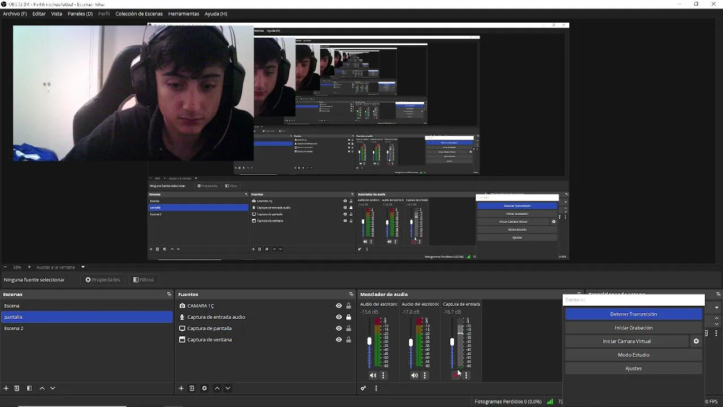Viewport: 723px width, 407px height.
Task: Lock the Captura de ventana source
Action: pos(349,340)
